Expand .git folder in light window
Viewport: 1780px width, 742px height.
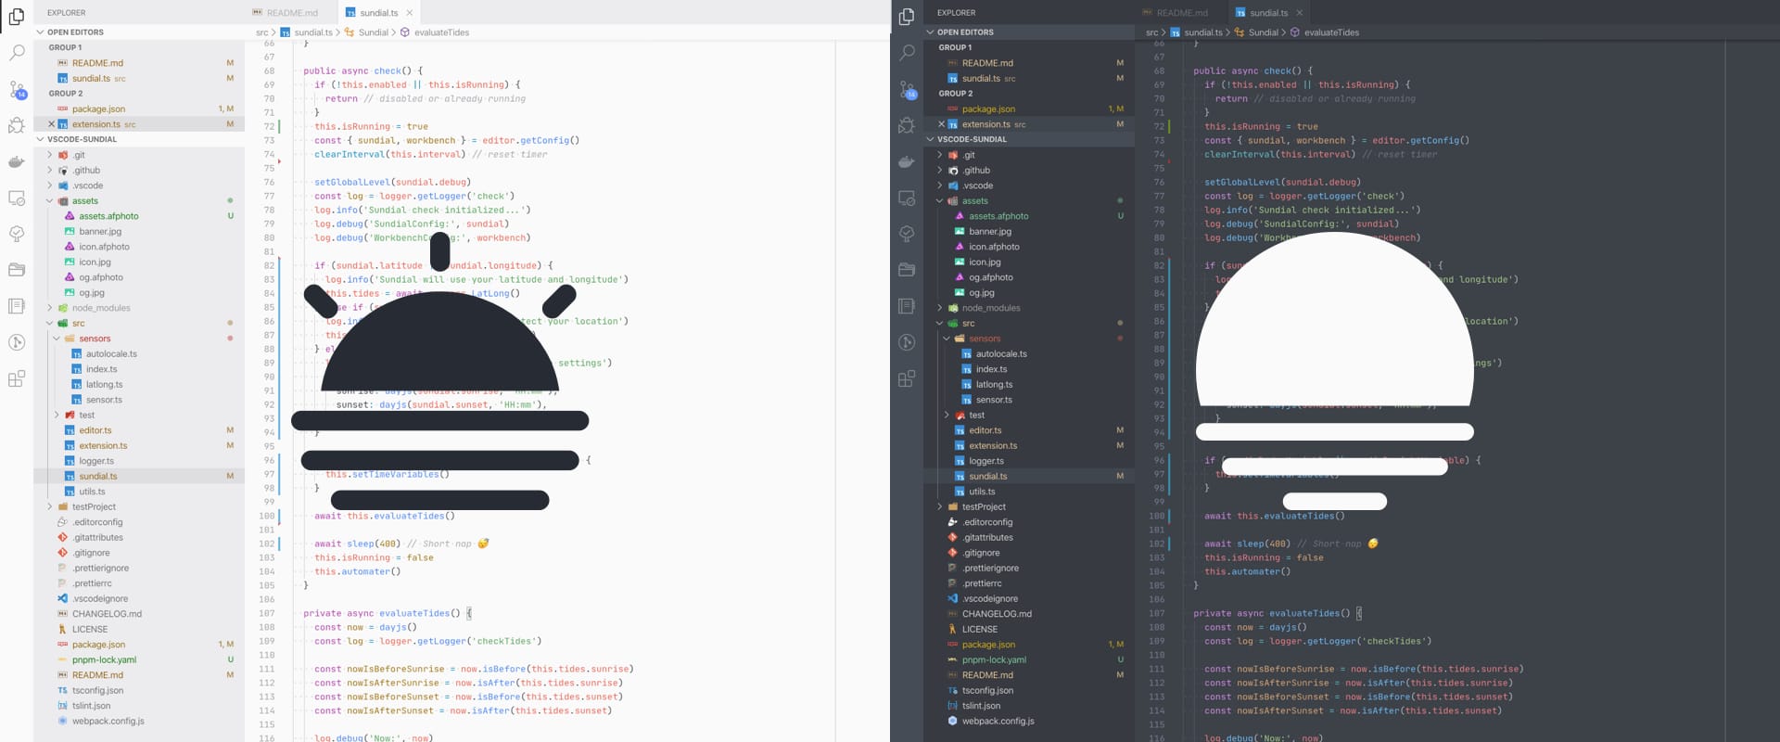[50, 155]
